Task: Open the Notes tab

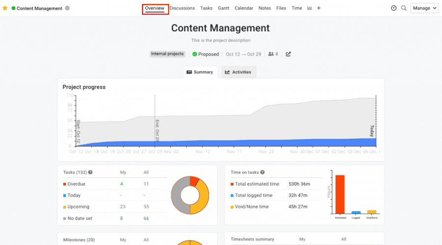Action: point(265,8)
